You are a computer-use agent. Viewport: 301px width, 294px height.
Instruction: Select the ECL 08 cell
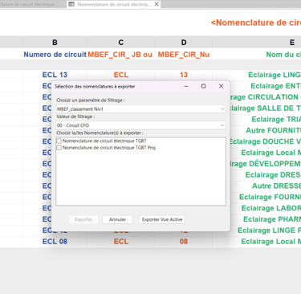(x=55, y=242)
